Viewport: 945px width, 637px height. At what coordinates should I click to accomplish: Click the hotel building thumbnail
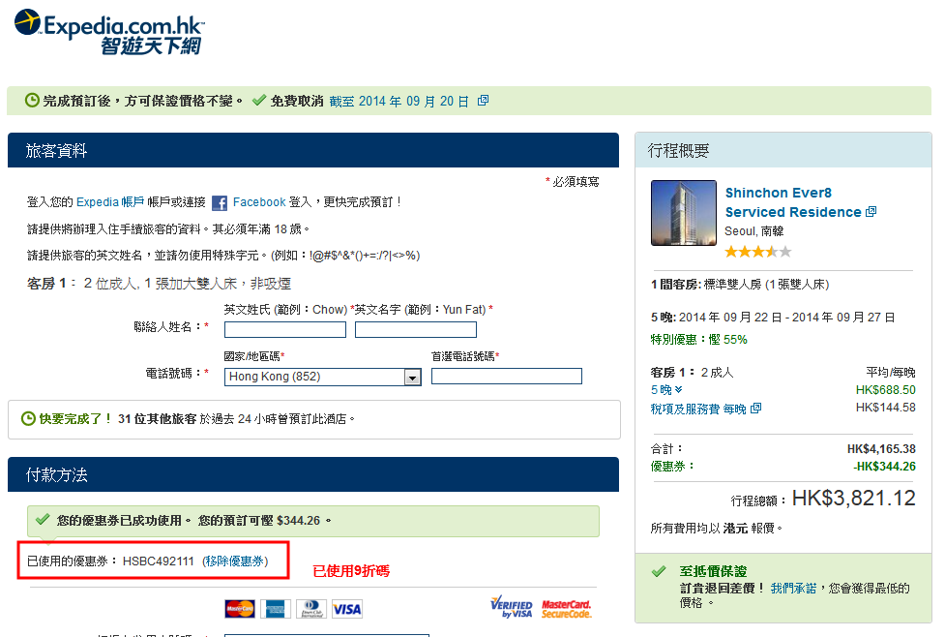coord(684,213)
